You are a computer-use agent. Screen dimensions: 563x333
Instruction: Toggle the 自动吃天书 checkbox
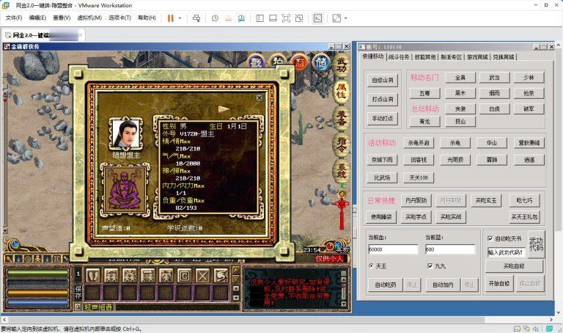tap(490, 238)
